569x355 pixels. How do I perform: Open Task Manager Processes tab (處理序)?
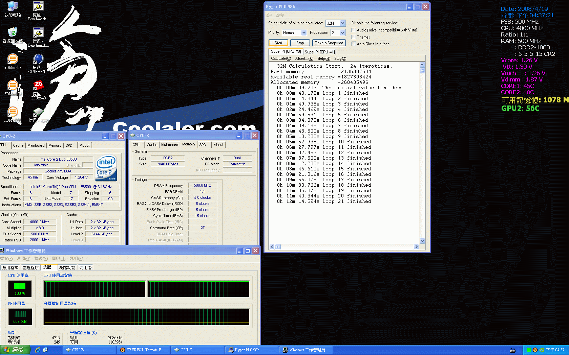[30, 267]
